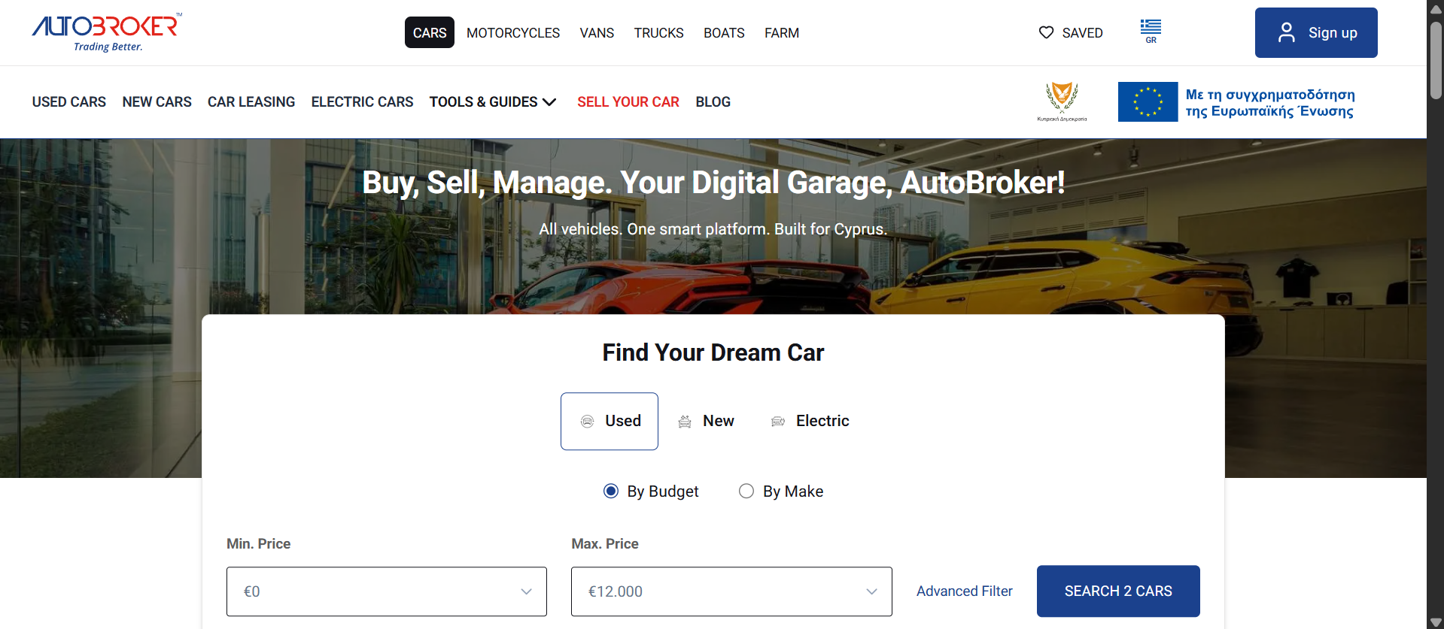Click Sell Your Car link

(628, 101)
